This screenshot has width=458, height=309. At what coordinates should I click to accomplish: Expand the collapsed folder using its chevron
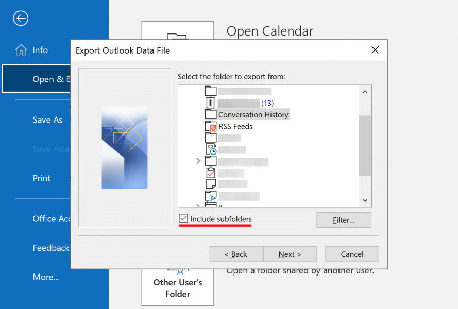(198, 160)
